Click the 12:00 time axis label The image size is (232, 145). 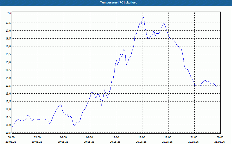coord(116,137)
